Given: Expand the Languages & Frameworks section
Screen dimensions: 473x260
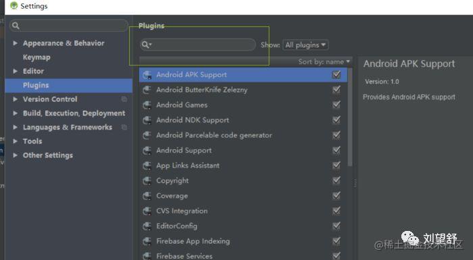Looking at the screenshot, I should click(15, 127).
